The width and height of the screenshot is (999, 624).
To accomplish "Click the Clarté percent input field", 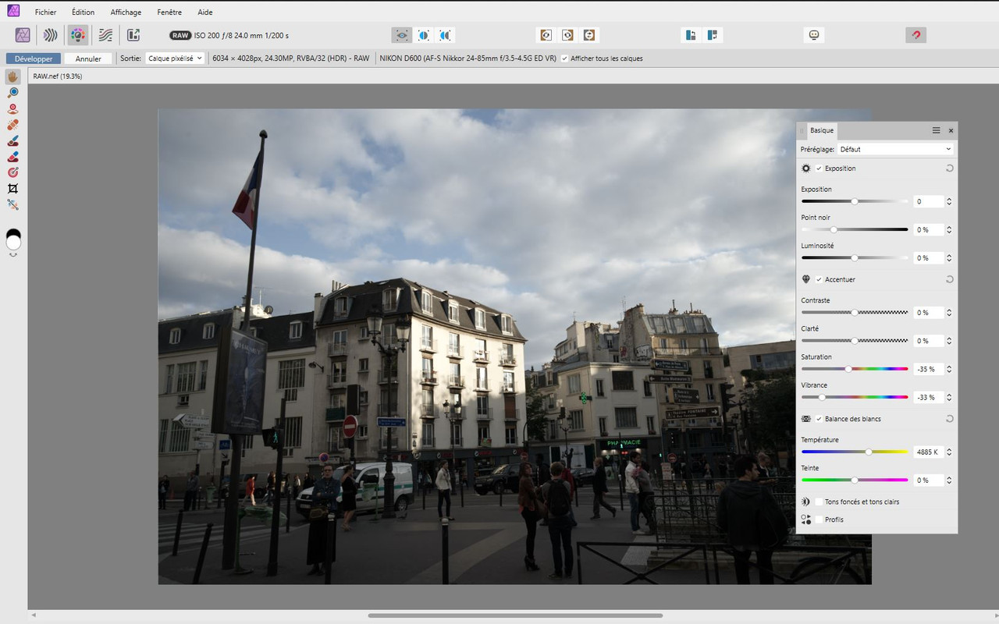I will pyautogui.click(x=928, y=341).
